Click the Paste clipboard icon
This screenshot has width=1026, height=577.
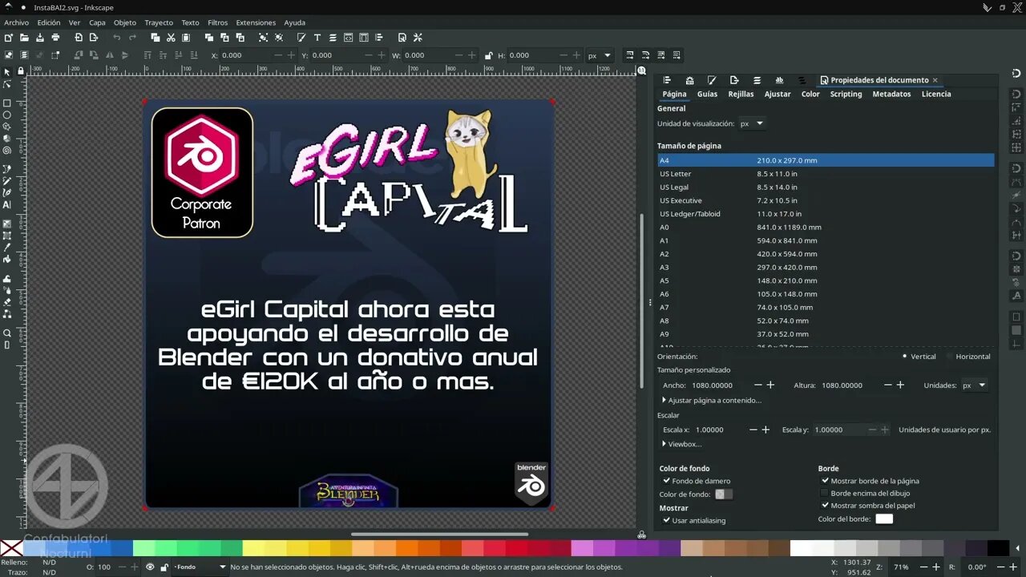[x=186, y=38]
